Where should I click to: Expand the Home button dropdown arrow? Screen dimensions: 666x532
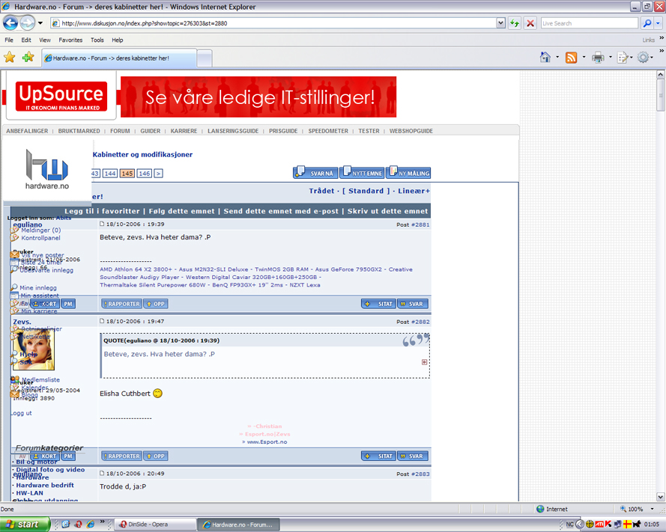point(557,58)
